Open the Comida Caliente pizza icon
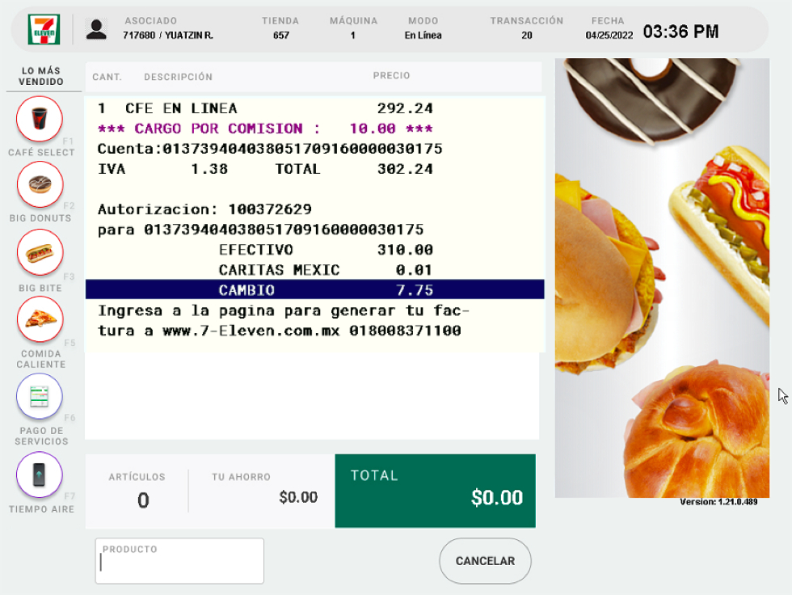The height and width of the screenshot is (595, 792). coord(40,319)
